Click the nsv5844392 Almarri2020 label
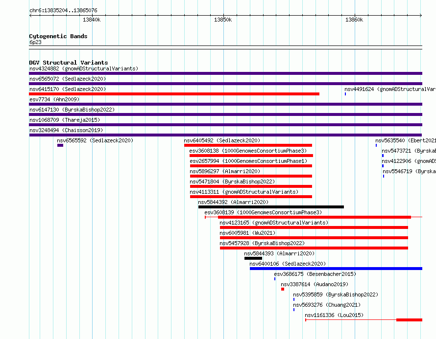Image resolution: width=436 pixels, height=339 pixels. pyautogui.click(x=233, y=202)
